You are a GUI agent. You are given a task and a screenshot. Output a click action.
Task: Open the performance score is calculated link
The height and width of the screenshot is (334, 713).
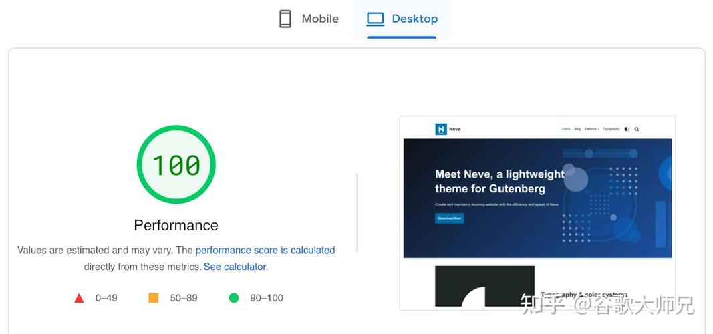pyautogui.click(x=265, y=251)
